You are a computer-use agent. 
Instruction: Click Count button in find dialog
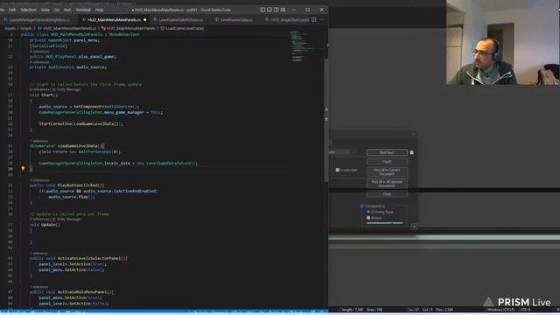[387, 161]
